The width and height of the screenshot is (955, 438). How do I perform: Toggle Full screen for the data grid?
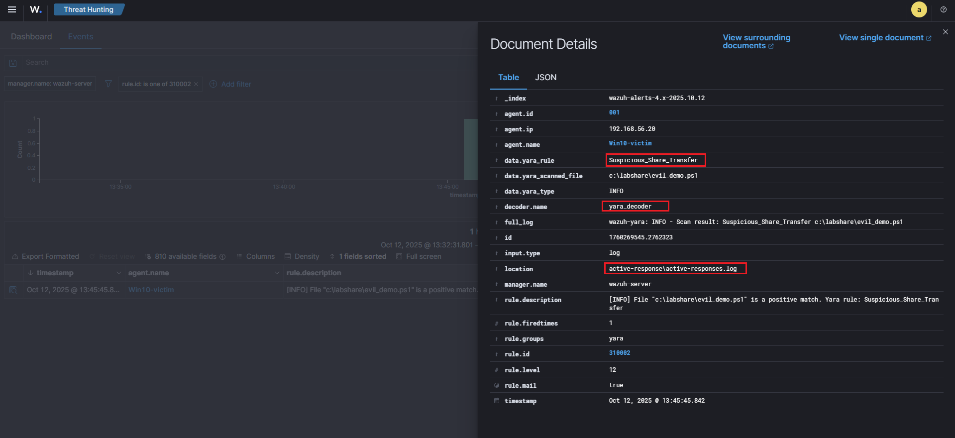(419, 256)
